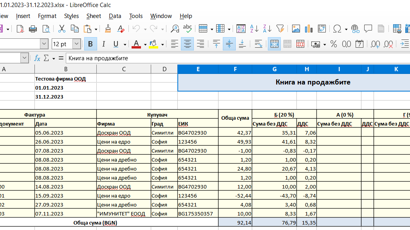Viewport: 410px width, 230px height.
Task: Select column header C
Action: pos(124,69)
